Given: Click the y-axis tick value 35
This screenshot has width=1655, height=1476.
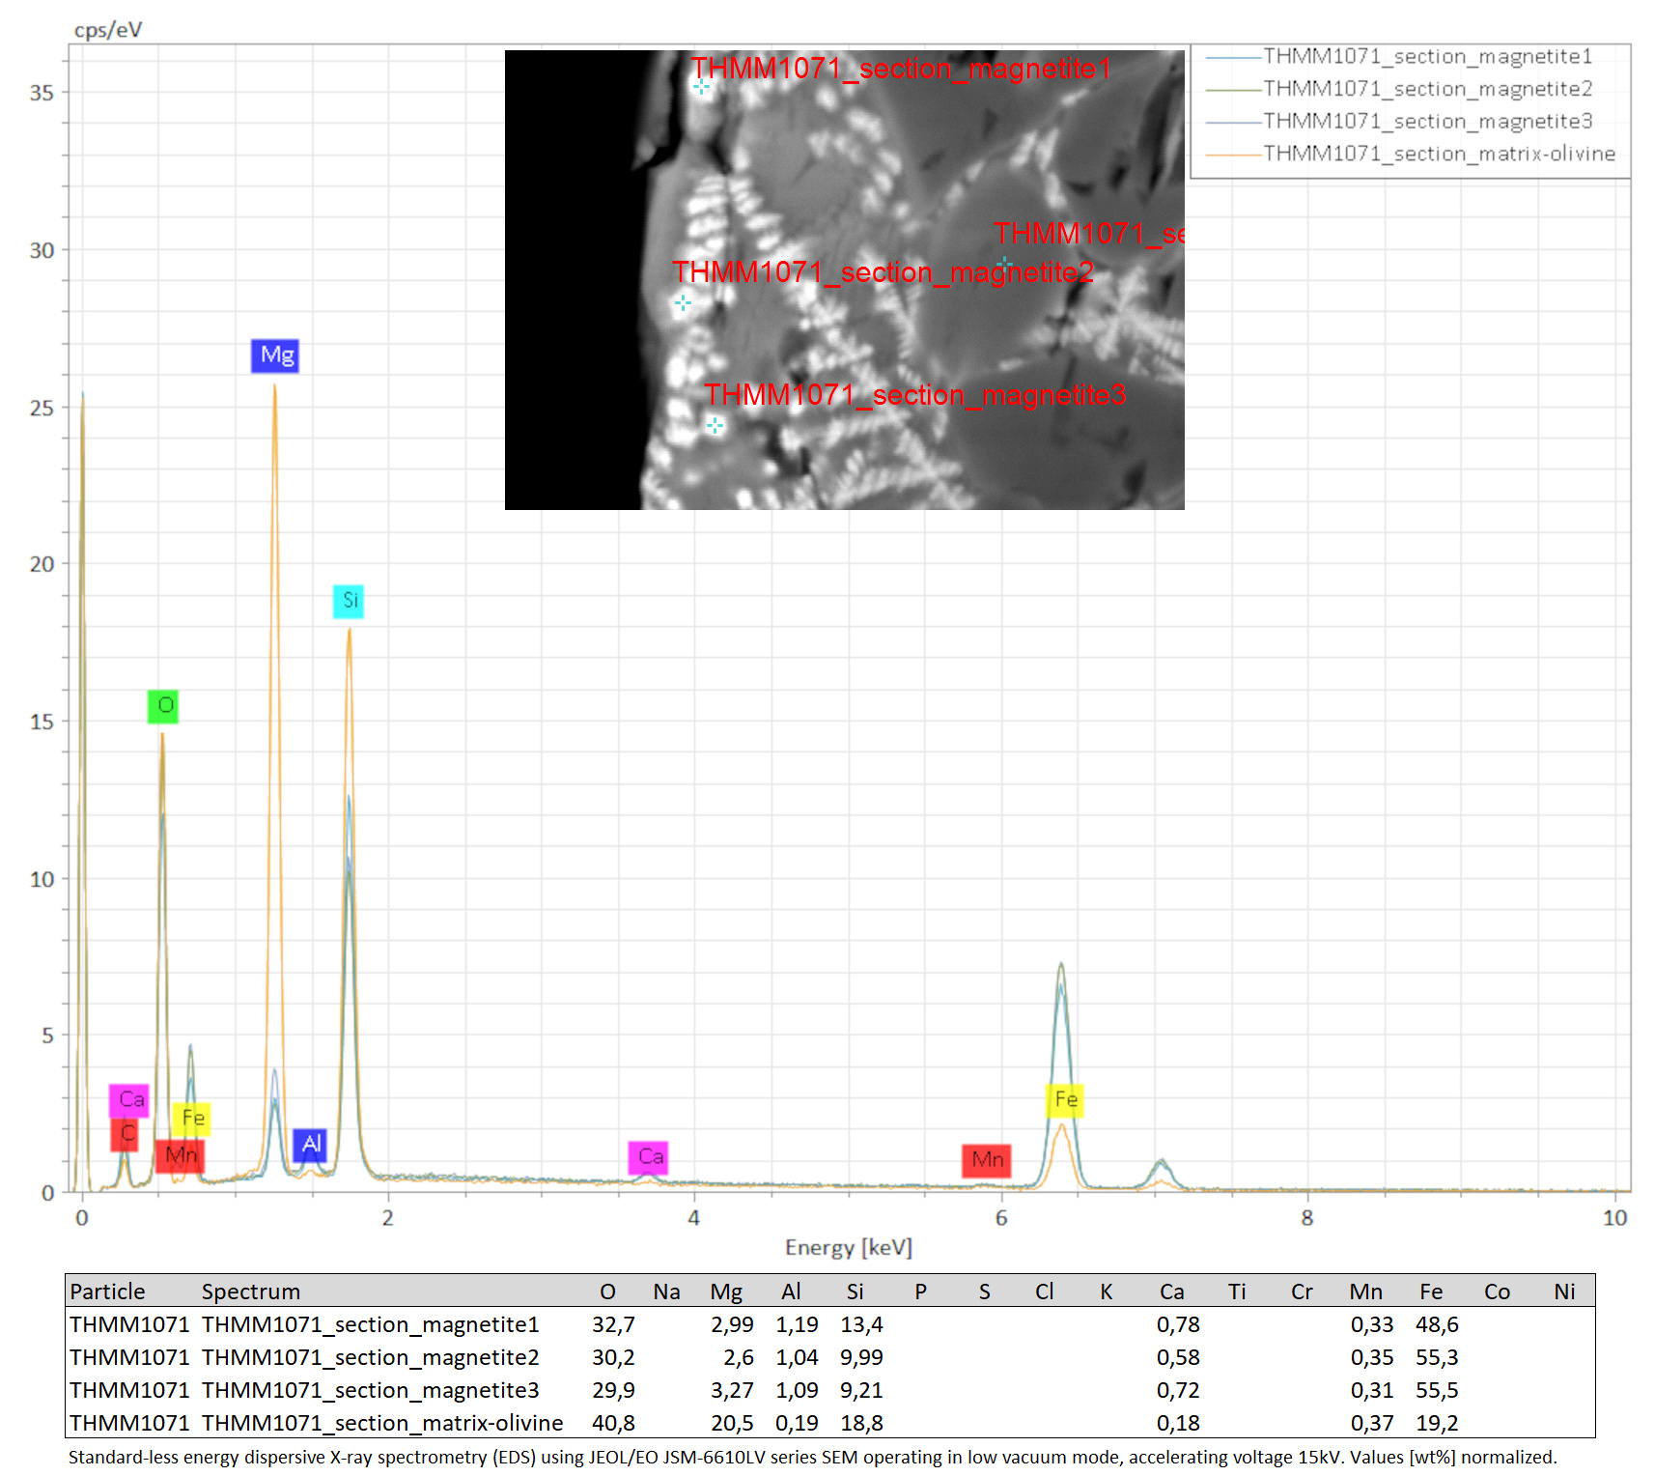Looking at the screenshot, I should point(42,94).
